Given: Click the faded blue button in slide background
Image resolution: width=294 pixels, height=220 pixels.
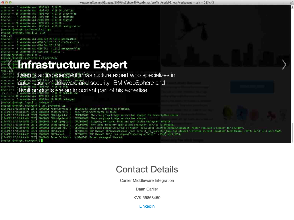Looking at the screenshot, I should [x=252, y=87].
